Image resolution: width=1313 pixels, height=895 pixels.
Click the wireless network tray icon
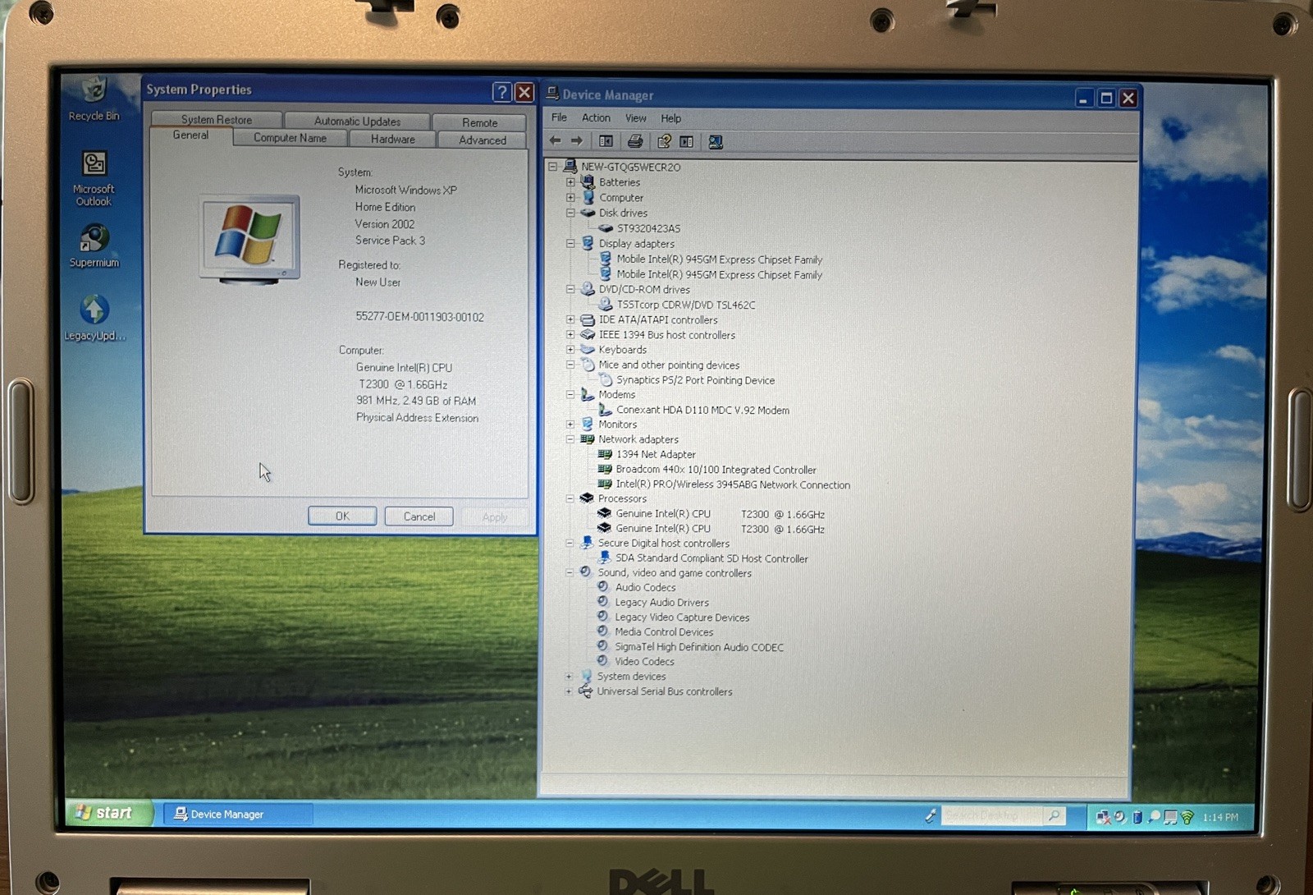tap(1187, 817)
